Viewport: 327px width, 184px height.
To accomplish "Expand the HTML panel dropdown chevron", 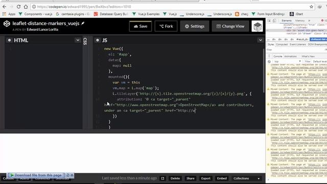I will click(x=78, y=40).
